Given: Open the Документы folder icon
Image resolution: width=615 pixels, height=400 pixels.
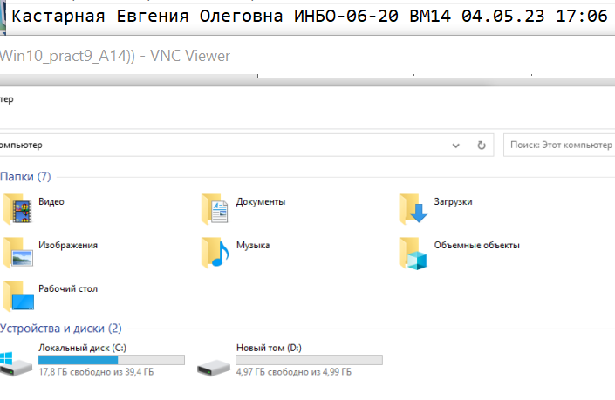Looking at the screenshot, I should tap(215, 209).
